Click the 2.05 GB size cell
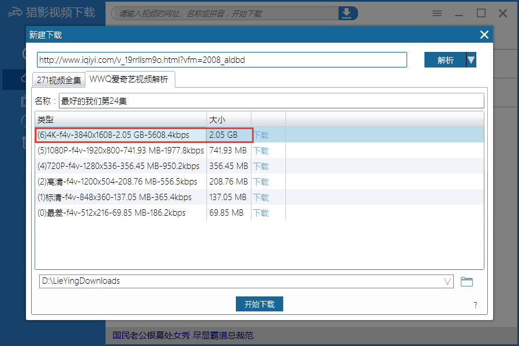The height and width of the screenshot is (346, 519). click(x=229, y=135)
